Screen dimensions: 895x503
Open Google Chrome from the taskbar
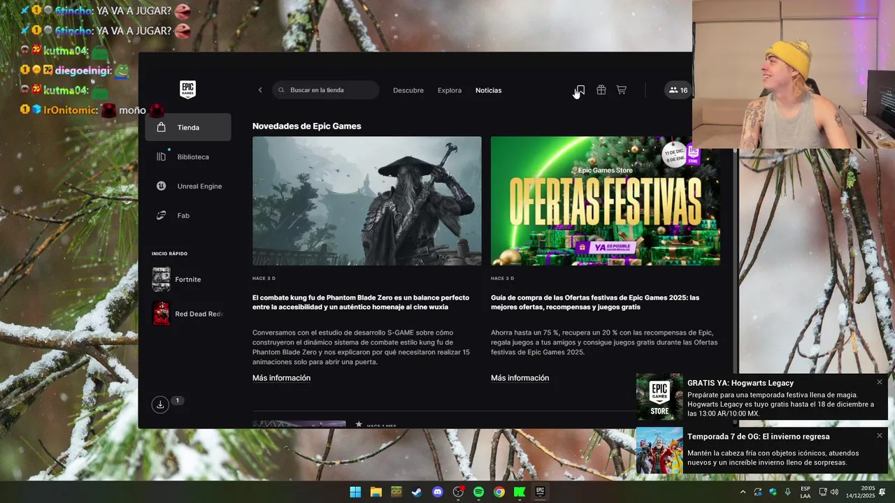(x=499, y=492)
